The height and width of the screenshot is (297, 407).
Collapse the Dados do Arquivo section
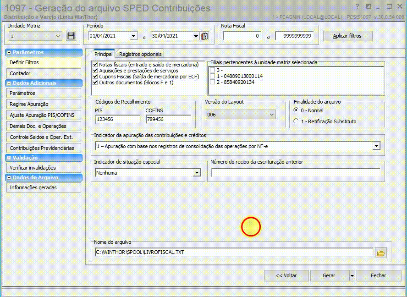[9, 177]
